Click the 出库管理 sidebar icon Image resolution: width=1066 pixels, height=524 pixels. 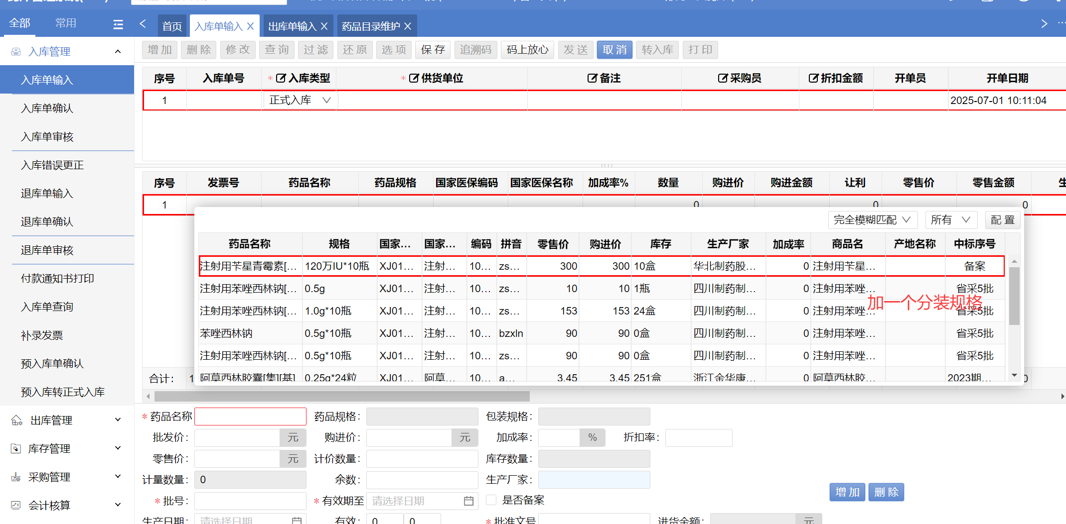click(17, 420)
